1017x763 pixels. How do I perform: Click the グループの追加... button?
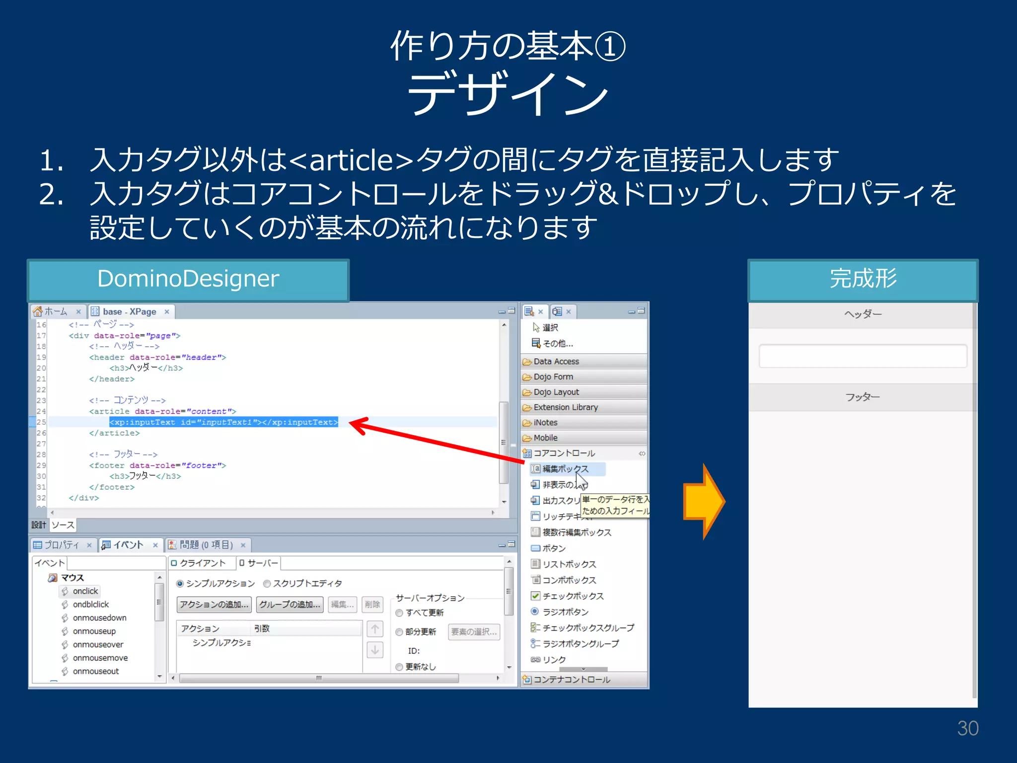[290, 605]
